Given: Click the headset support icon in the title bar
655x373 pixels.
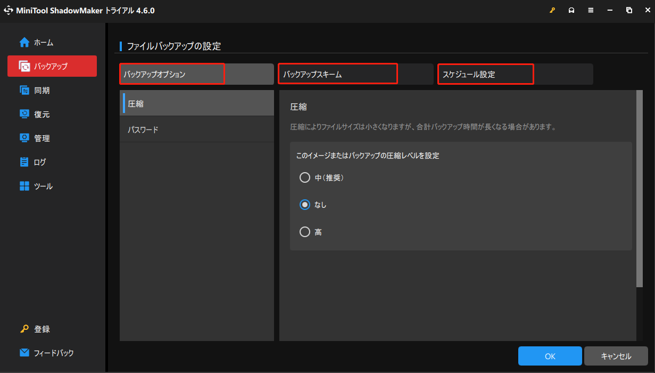Looking at the screenshot, I should (x=571, y=10).
